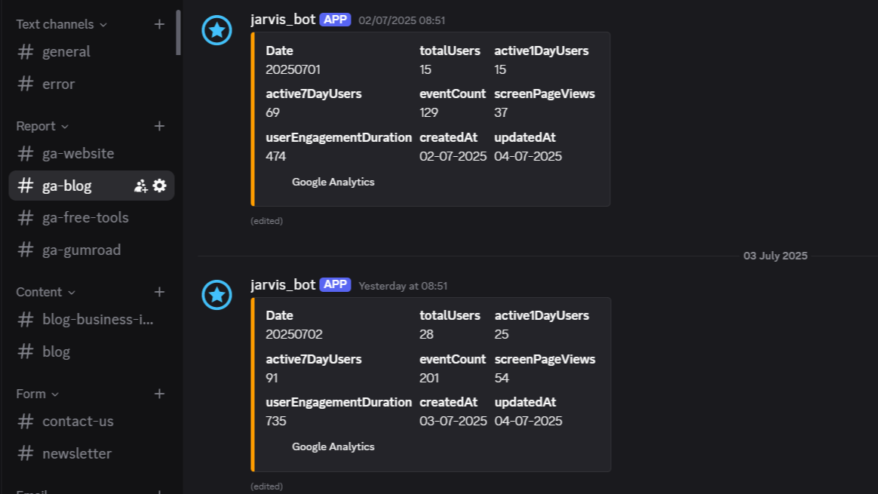
Task: Open the ga-free-tools channel
Action: coord(91,218)
